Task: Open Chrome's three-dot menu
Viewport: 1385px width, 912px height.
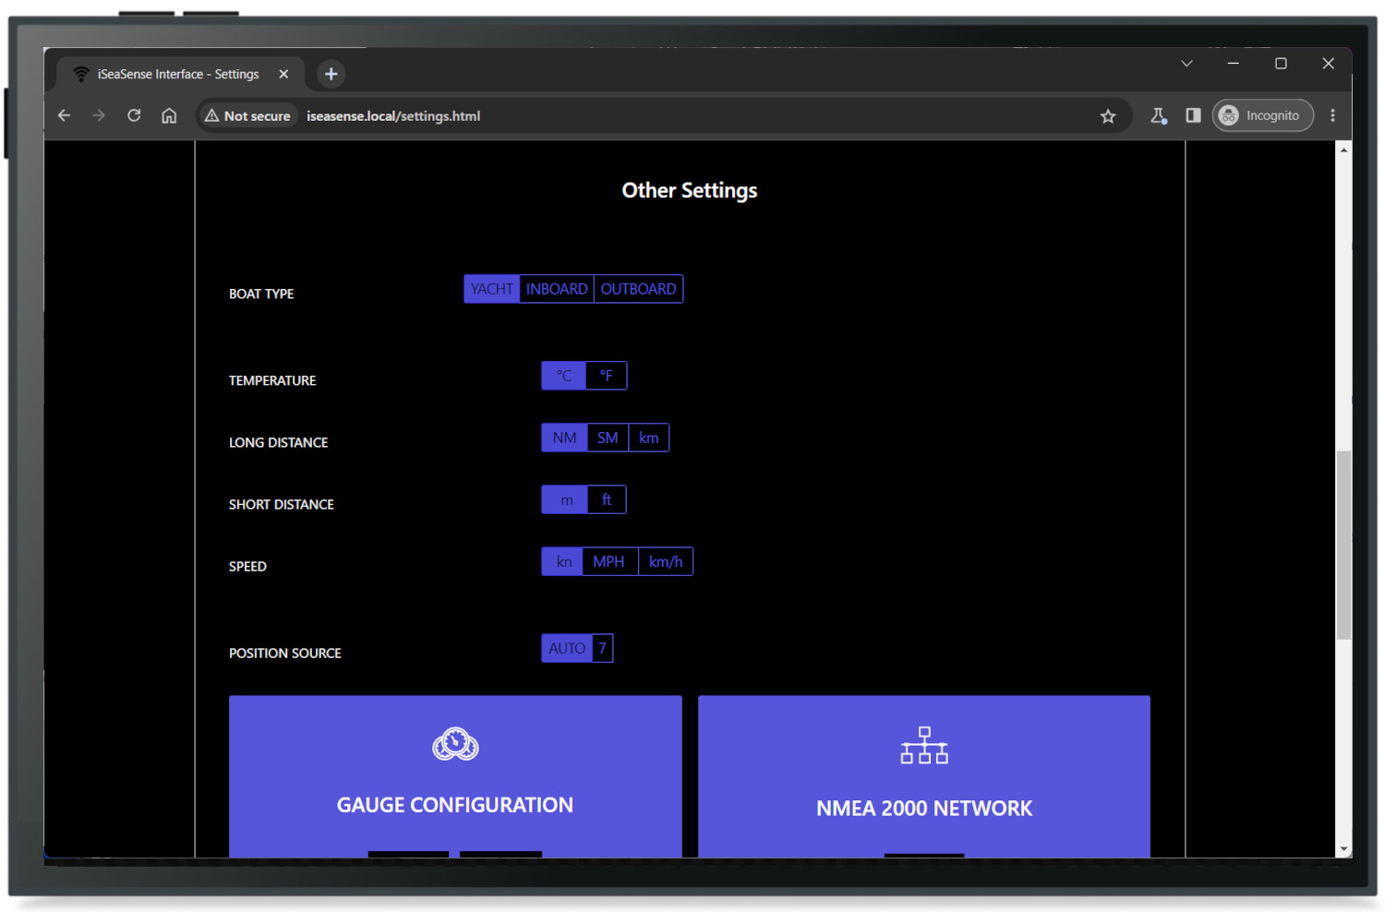Action: [x=1332, y=116]
